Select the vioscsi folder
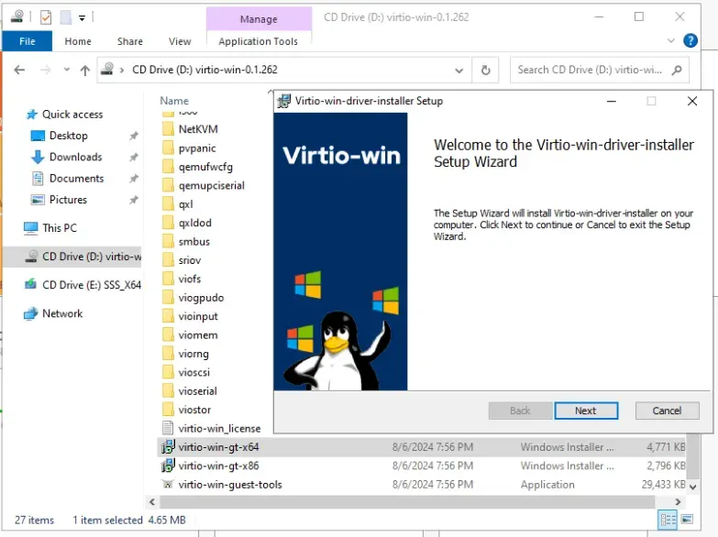This screenshot has height=537, width=718. coord(194,372)
